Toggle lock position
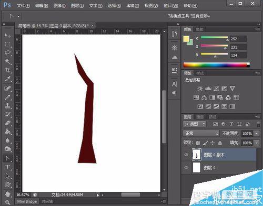Image resolution: width=263 pixels, height=206 pixels. [x=213, y=143]
